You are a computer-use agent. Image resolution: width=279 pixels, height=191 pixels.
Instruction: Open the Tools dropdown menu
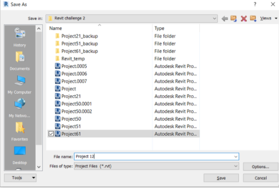point(20,178)
